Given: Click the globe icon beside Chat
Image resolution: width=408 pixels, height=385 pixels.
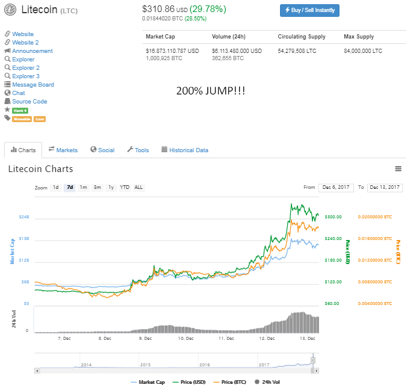Looking at the screenshot, I should 7,93.
